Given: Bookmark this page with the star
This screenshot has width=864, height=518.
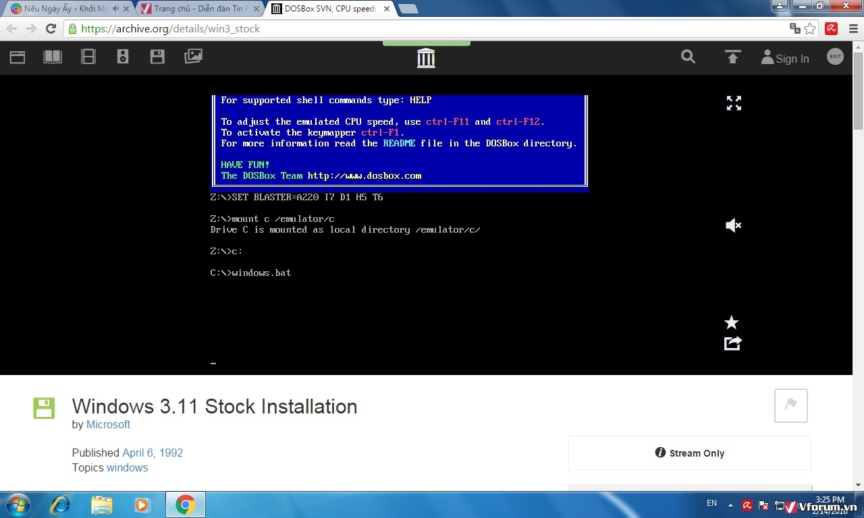Looking at the screenshot, I should coord(810,28).
